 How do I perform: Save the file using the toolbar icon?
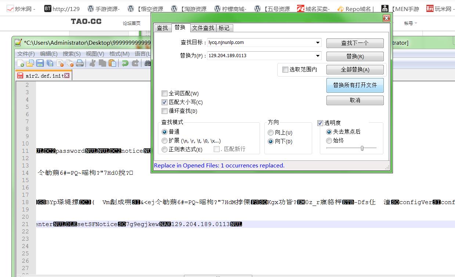[x=40, y=63]
